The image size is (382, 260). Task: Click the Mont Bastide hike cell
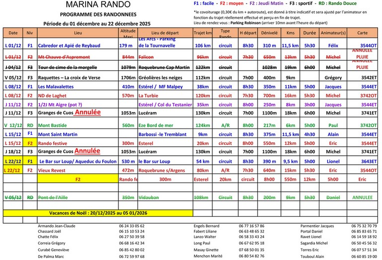[x=52, y=126]
